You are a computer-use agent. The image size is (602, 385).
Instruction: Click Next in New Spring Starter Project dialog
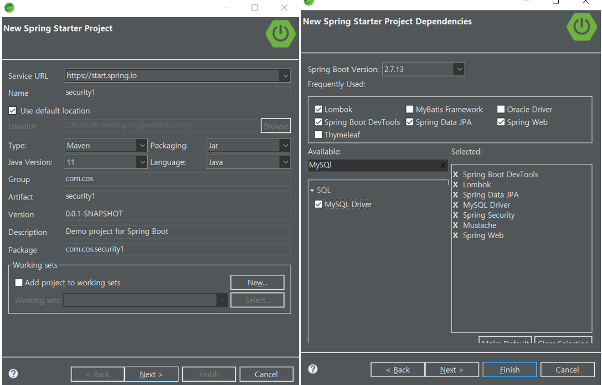[x=151, y=374]
